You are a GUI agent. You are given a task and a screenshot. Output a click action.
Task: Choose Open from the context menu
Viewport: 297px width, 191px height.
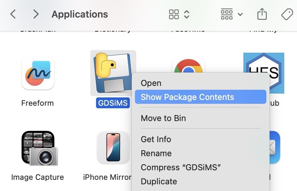tap(201, 83)
